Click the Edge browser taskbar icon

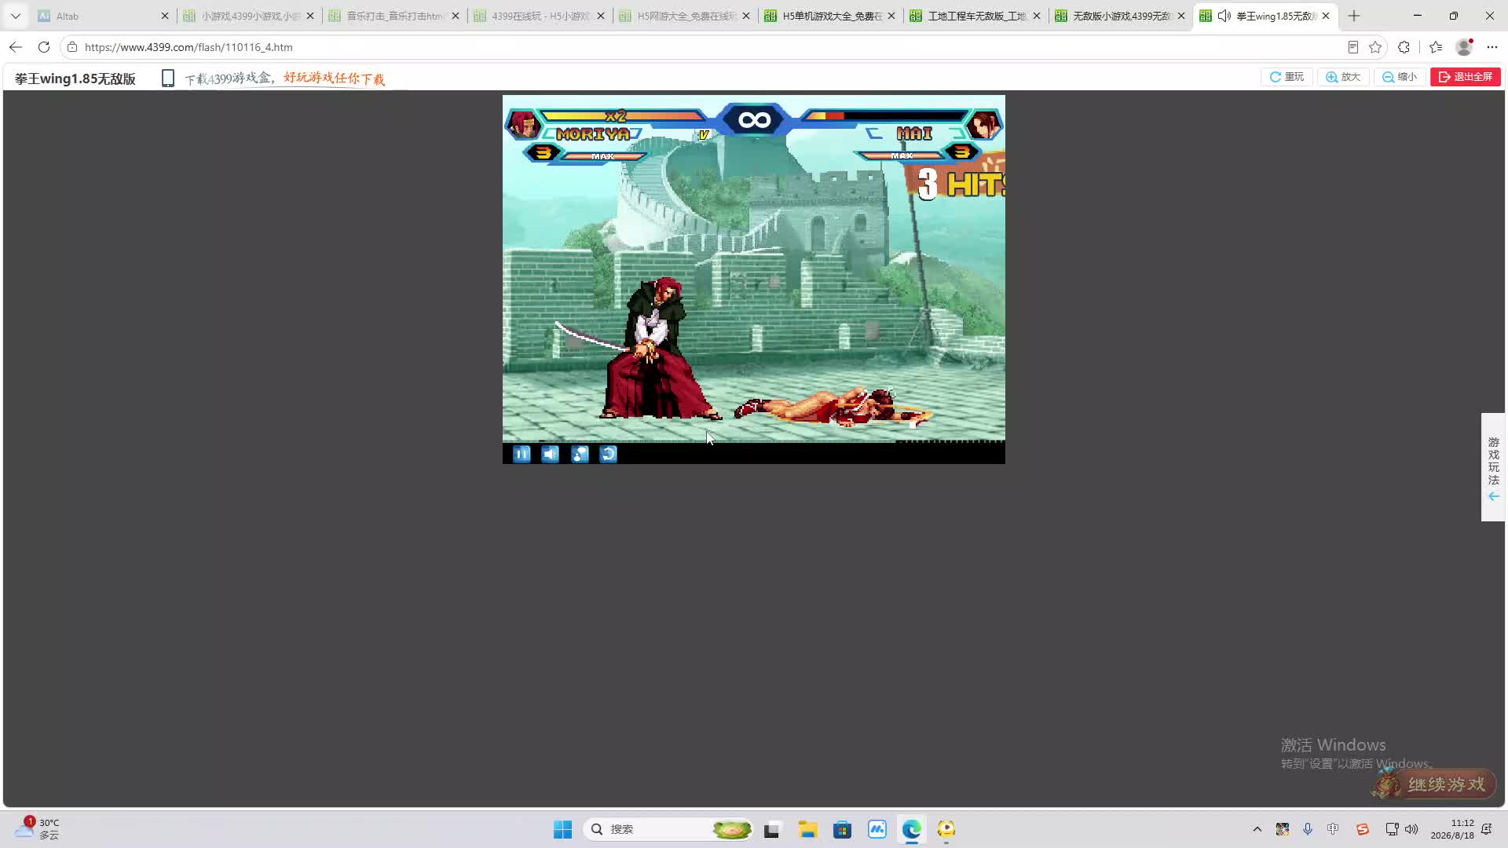coord(912,829)
